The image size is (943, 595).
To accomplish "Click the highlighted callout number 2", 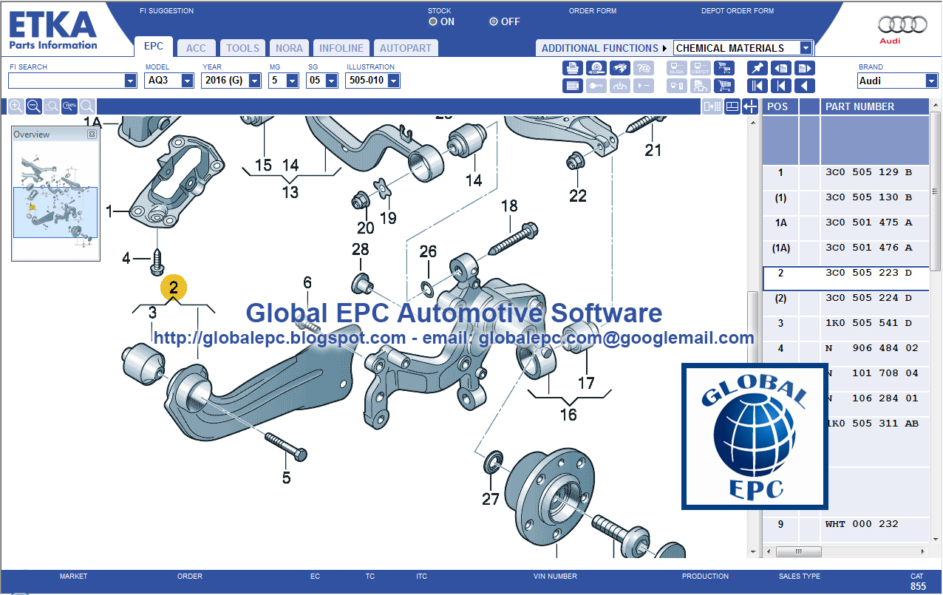I will tap(174, 288).
